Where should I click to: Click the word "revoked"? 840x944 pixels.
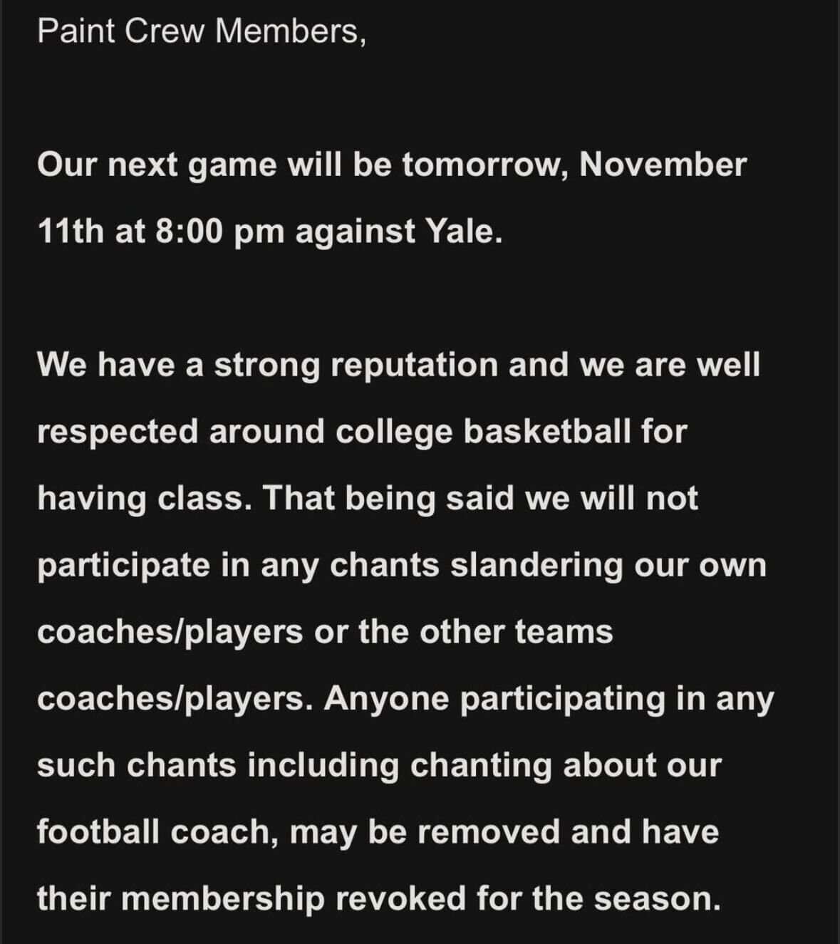(400, 898)
